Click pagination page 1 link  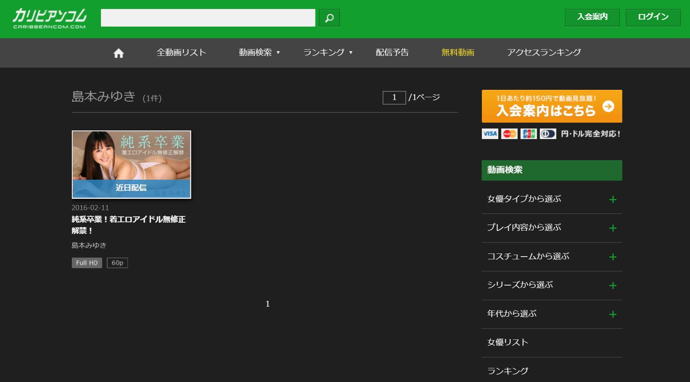point(267,304)
